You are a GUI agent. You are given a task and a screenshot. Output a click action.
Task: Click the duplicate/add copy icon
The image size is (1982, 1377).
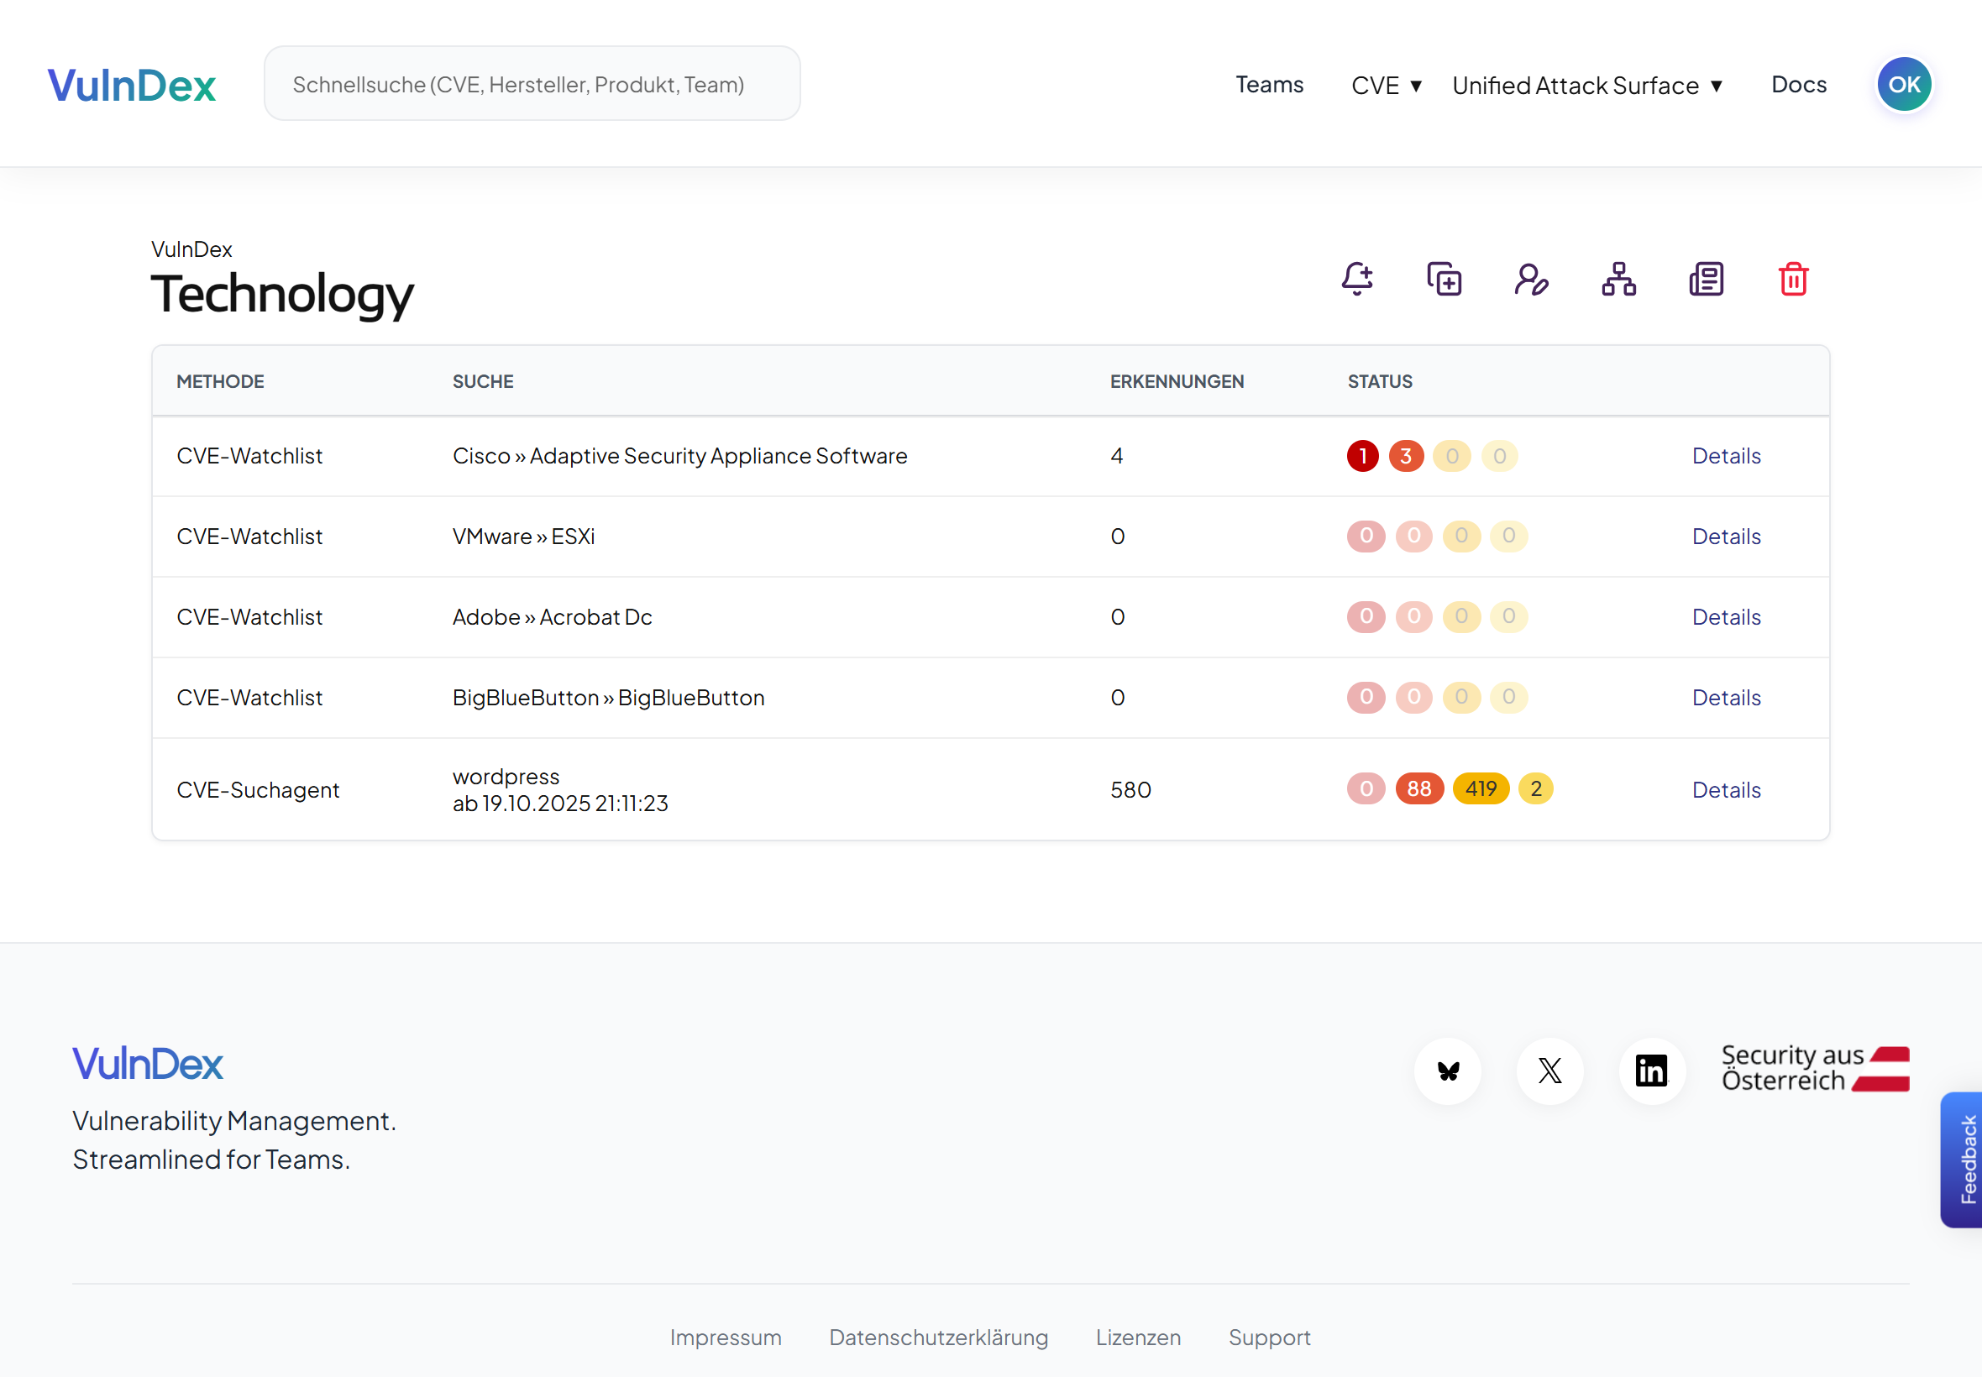pyautogui.click(x=1445, y=279)
